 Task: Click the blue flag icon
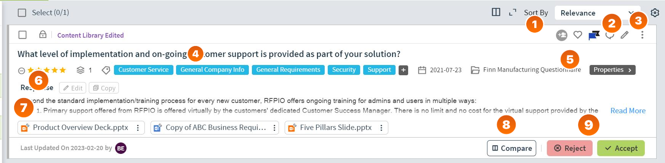(594, 35)
